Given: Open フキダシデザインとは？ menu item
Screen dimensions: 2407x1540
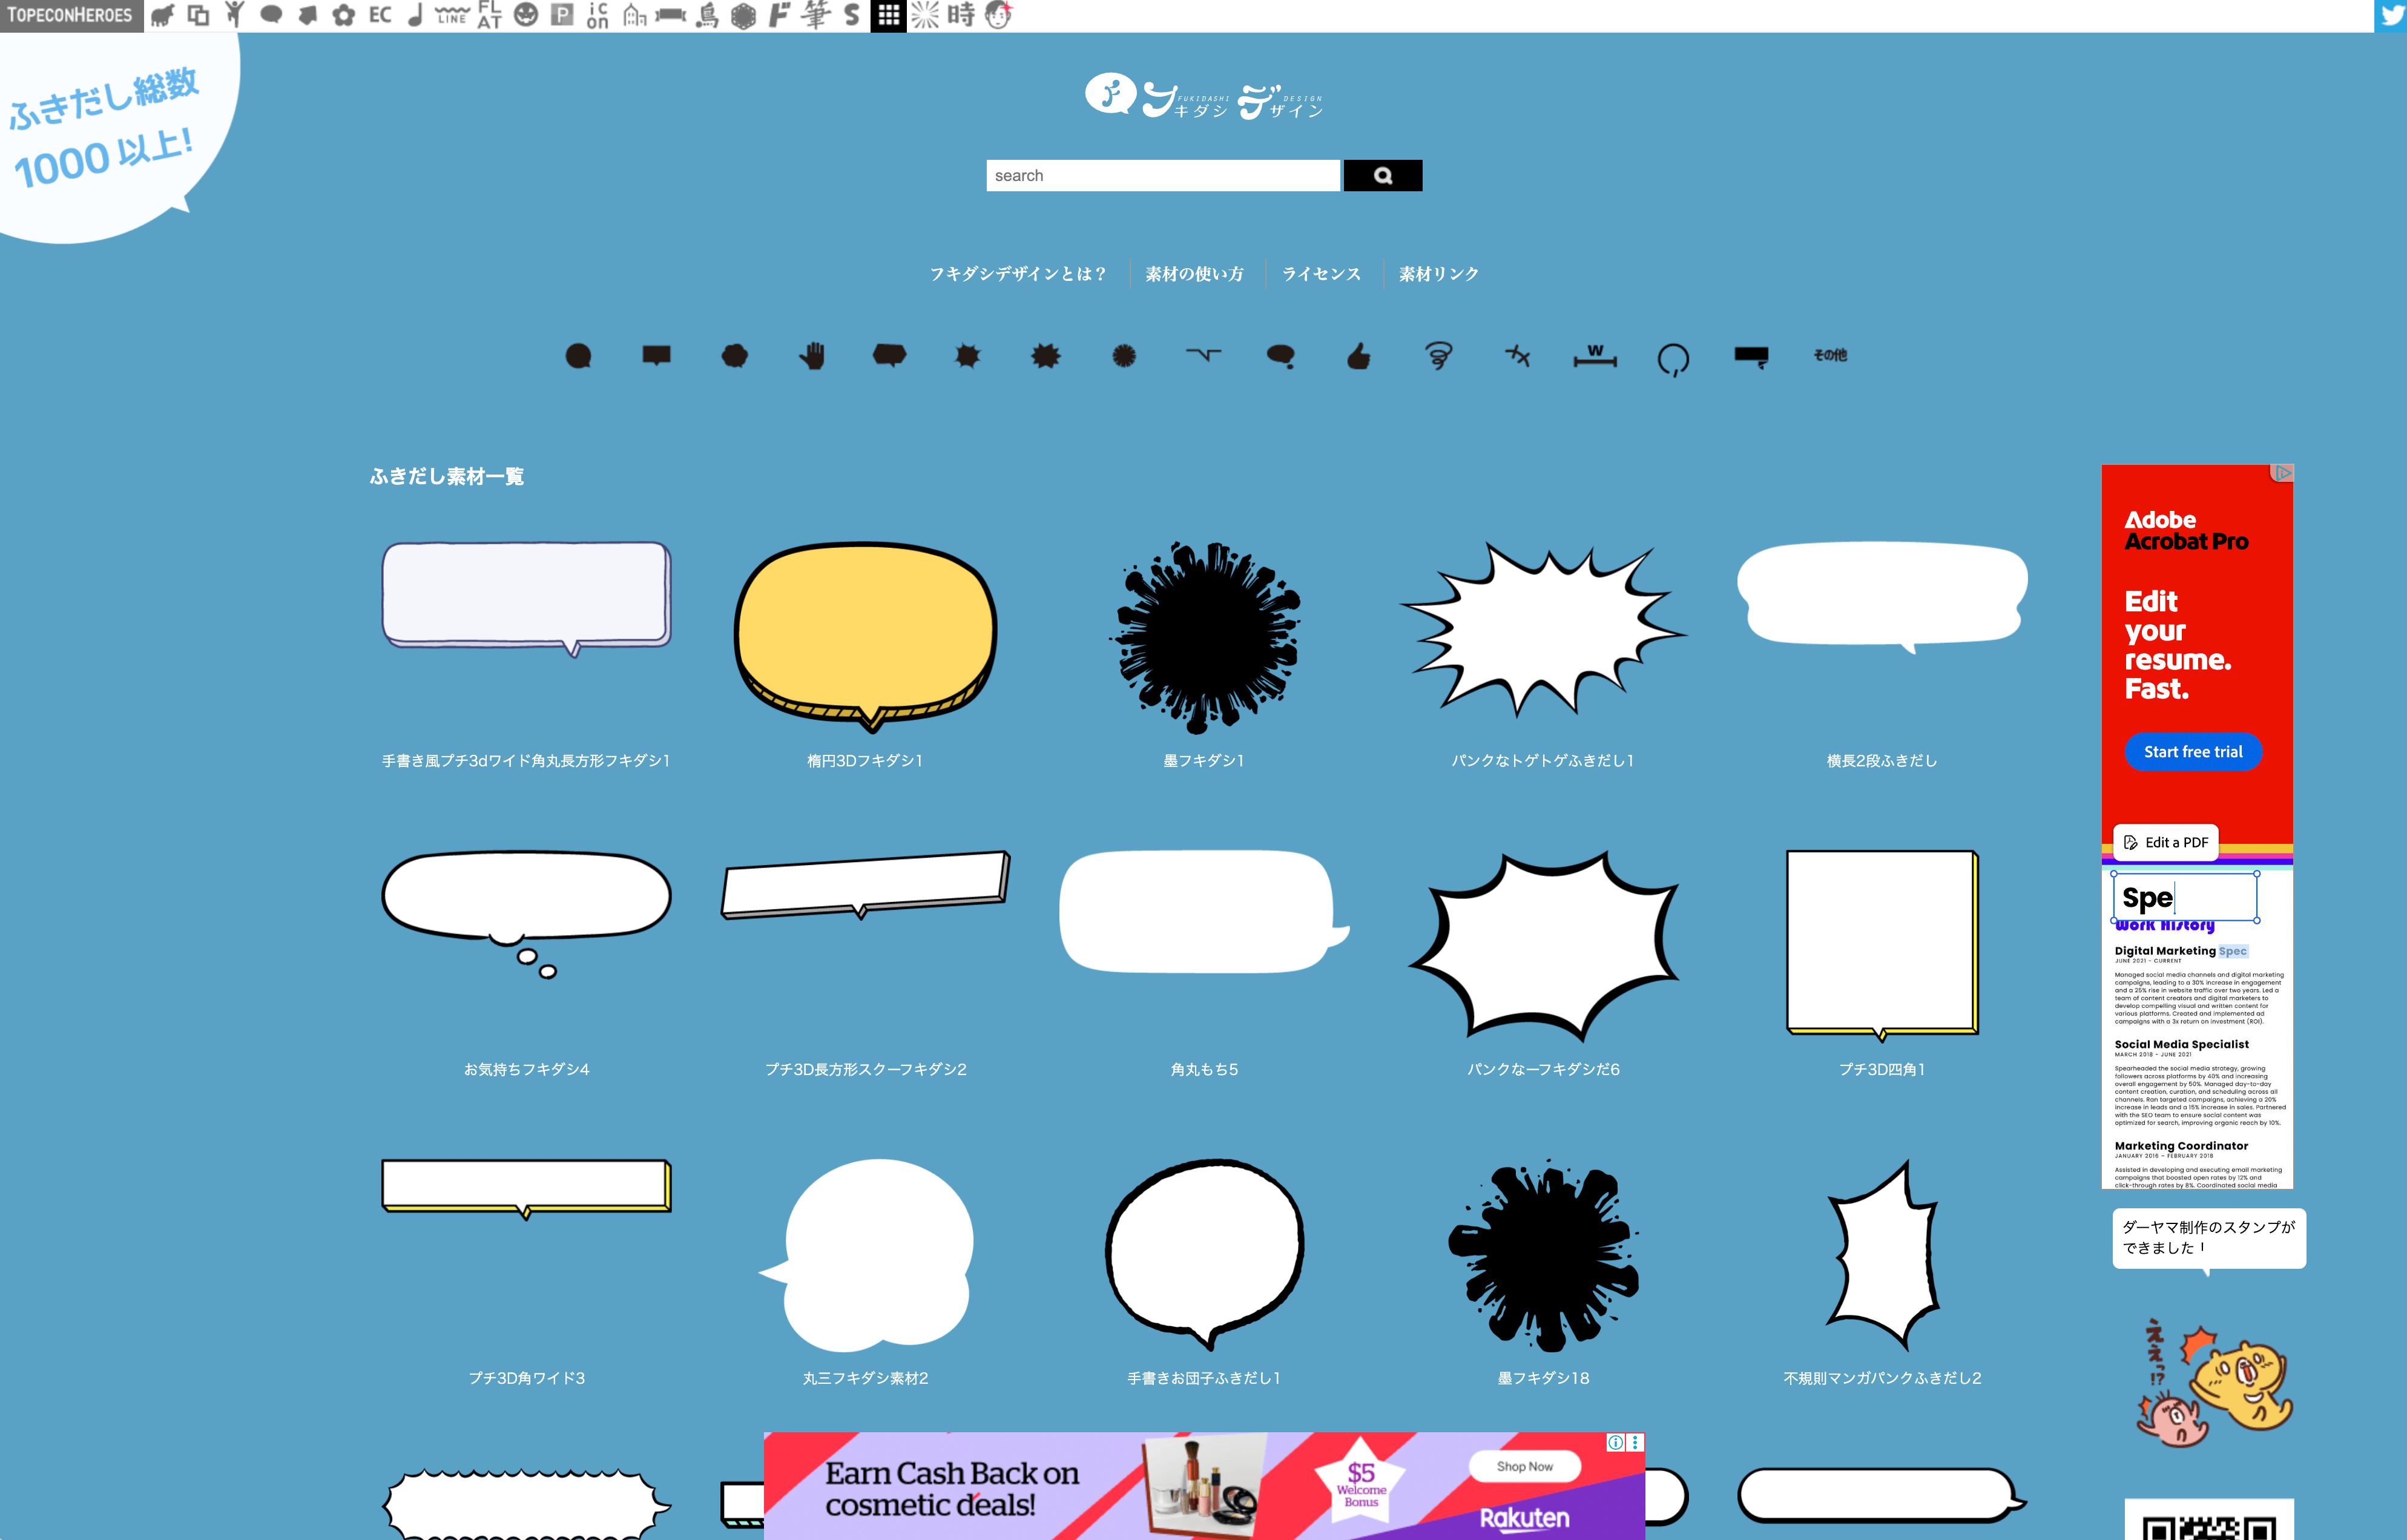Looking at the screenshot, I should point(1018,274).
